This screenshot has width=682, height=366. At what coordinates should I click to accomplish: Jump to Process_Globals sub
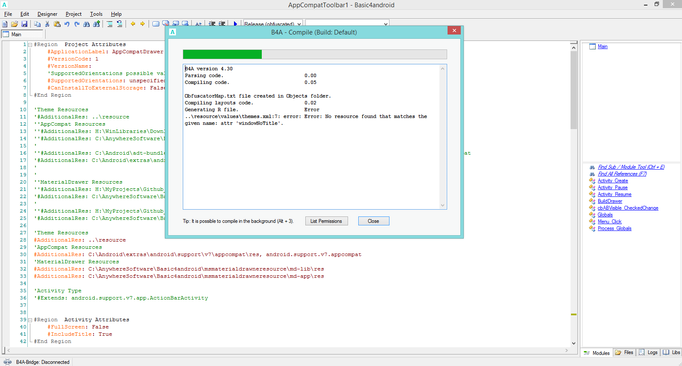(615, 228)
